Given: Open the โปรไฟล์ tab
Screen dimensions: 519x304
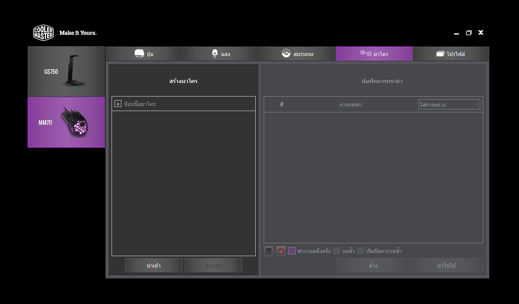Looking at the screenshot, I should 451,54.
